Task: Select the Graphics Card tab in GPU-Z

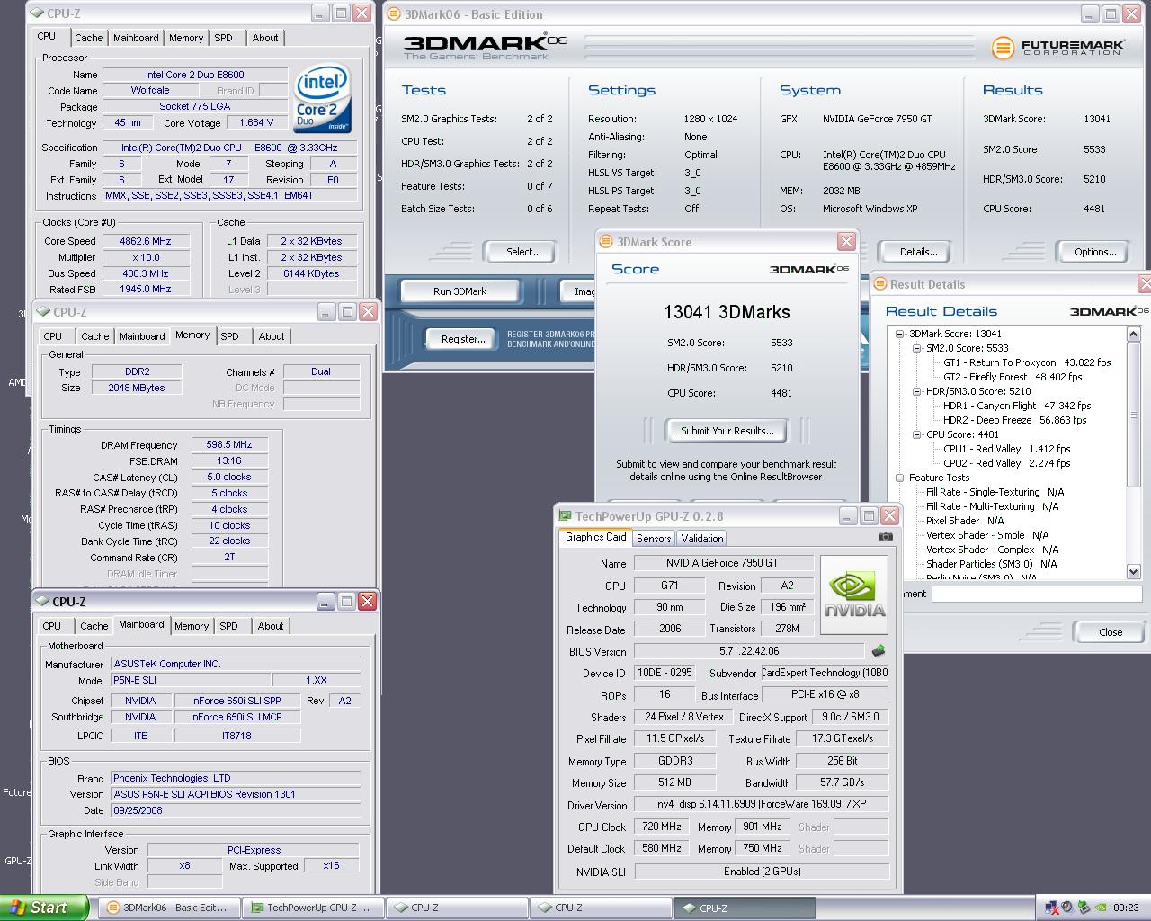Action: coord(595,537)
